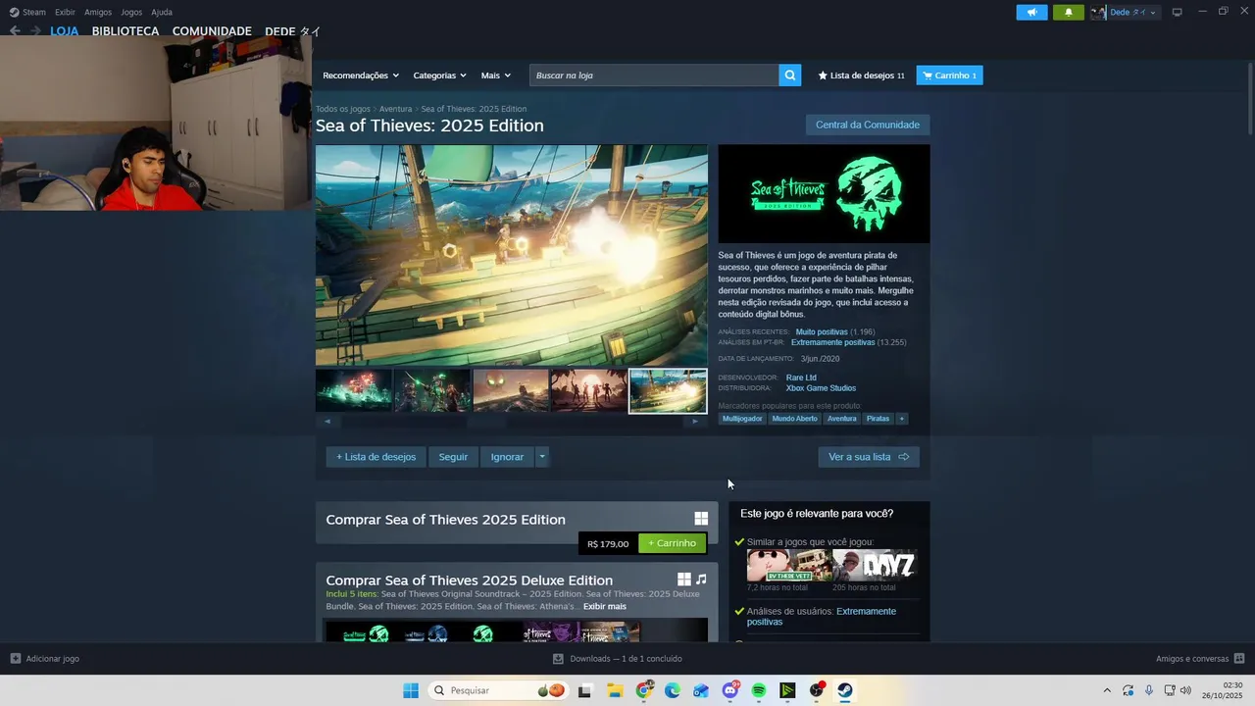
Task: Open the Exibir menu
Action: (x=65, y=12)
